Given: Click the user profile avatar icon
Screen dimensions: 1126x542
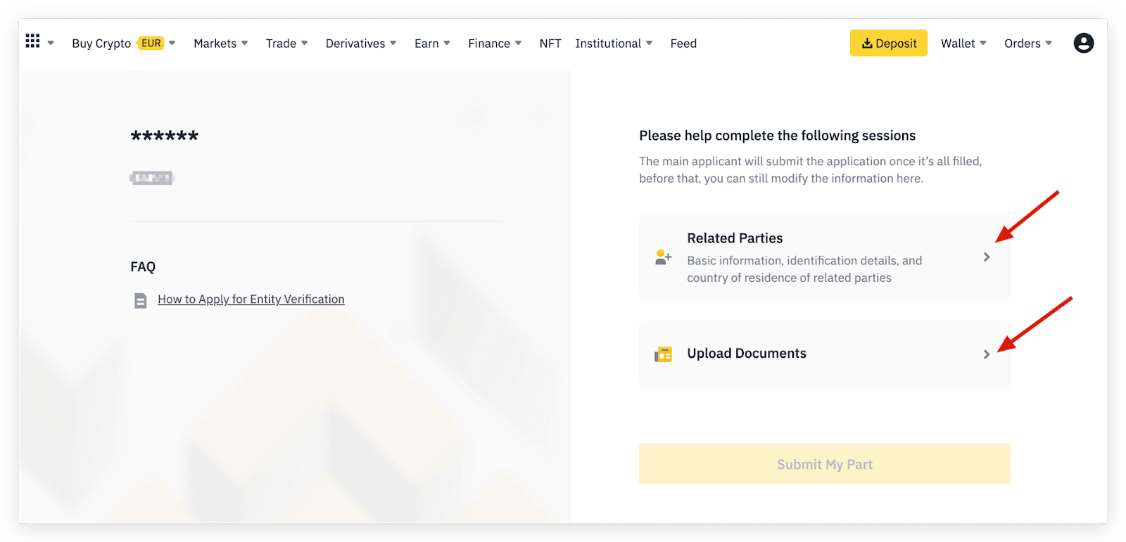Looking at the screenshot, I should click(x=1083, y=43).
